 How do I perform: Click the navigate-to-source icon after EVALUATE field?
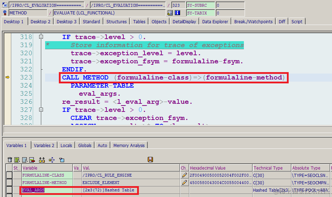pyautogui.click(x=170, y=13)
